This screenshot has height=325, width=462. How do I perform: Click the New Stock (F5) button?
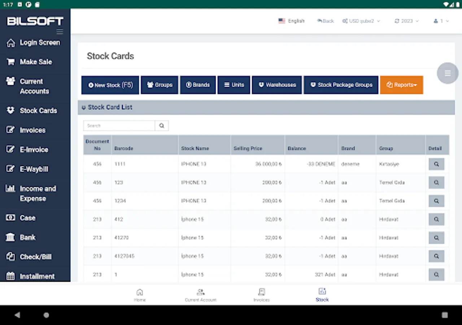pos(110,85)
